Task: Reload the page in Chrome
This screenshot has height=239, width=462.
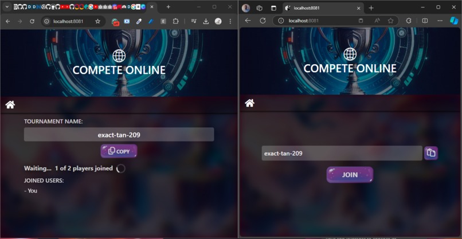Action: pyautogui.click(x=32, y=21)
